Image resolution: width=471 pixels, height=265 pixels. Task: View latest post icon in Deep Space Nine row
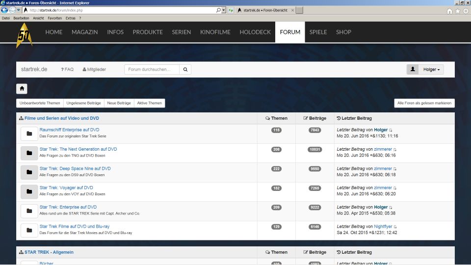tap(395, 169)
